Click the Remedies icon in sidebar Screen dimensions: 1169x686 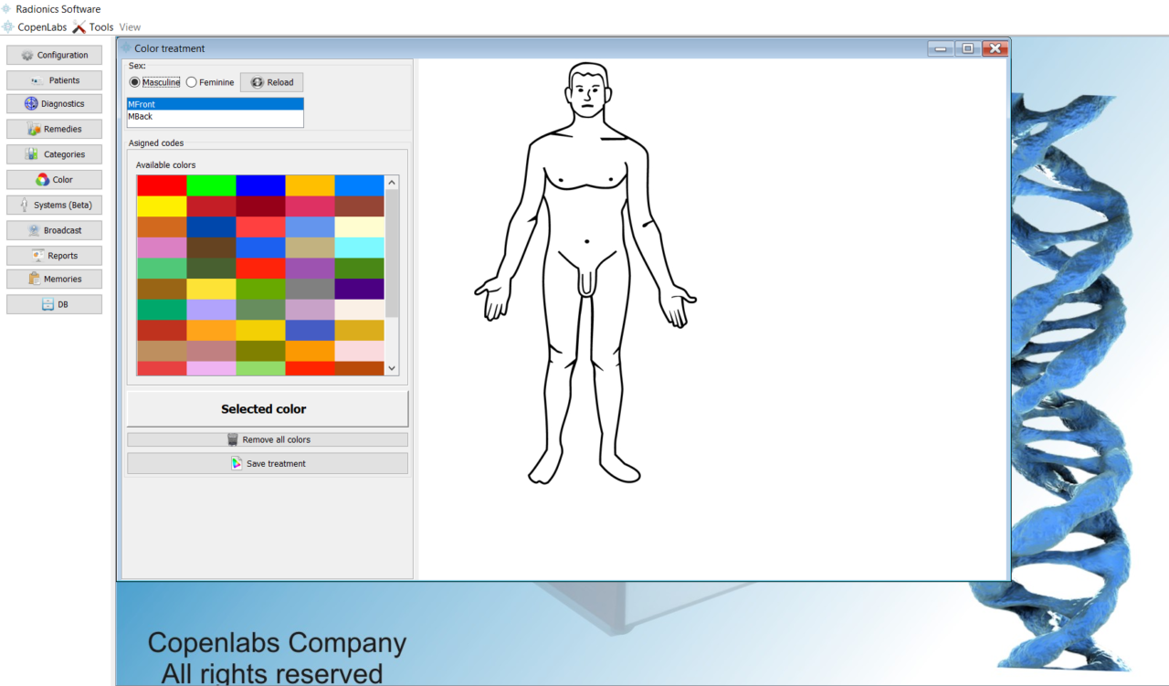(34, 130)
